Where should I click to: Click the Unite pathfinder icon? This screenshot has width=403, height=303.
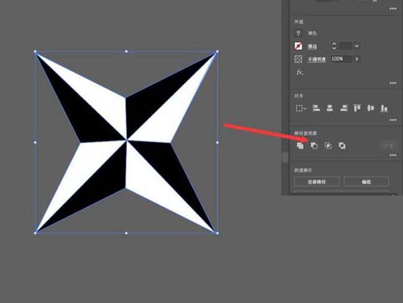coord(300,146)
